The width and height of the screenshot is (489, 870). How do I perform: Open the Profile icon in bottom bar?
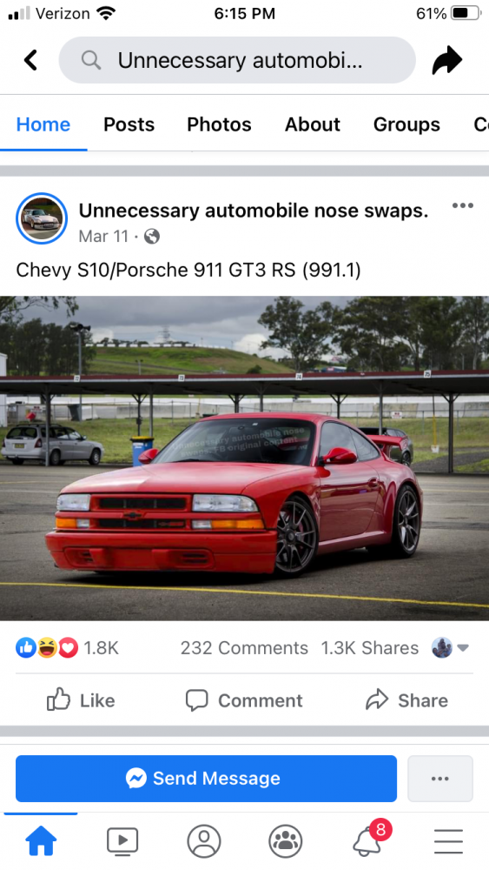[x=204, y=840]
